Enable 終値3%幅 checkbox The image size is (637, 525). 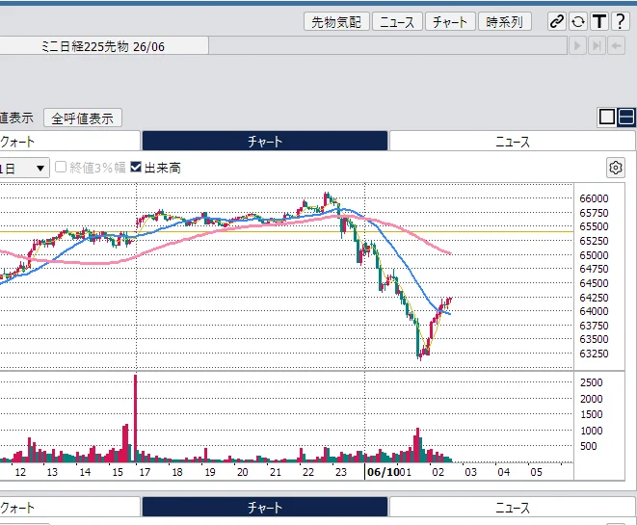(61, 167)
